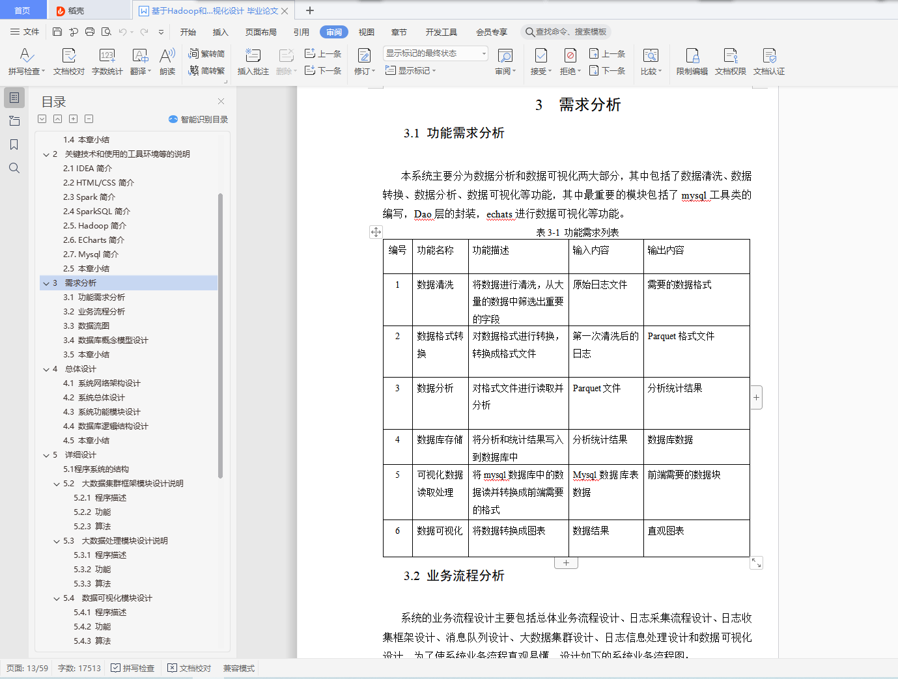898x679 pixels.
Task: Close the 目录 outline panel
Action: click(x=221, y=102)
